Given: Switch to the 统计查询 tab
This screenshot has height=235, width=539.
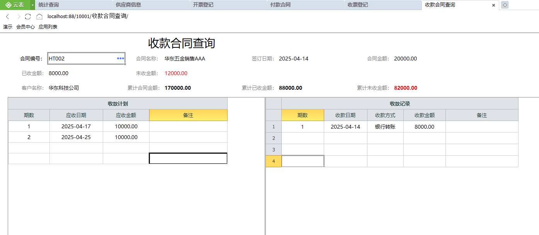Looking at the screenshot, I should pos(74,5).
